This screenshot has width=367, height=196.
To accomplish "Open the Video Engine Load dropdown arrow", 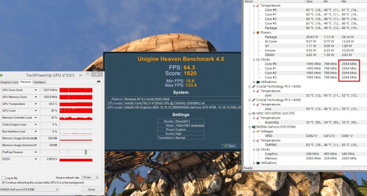I will (36, 125).
